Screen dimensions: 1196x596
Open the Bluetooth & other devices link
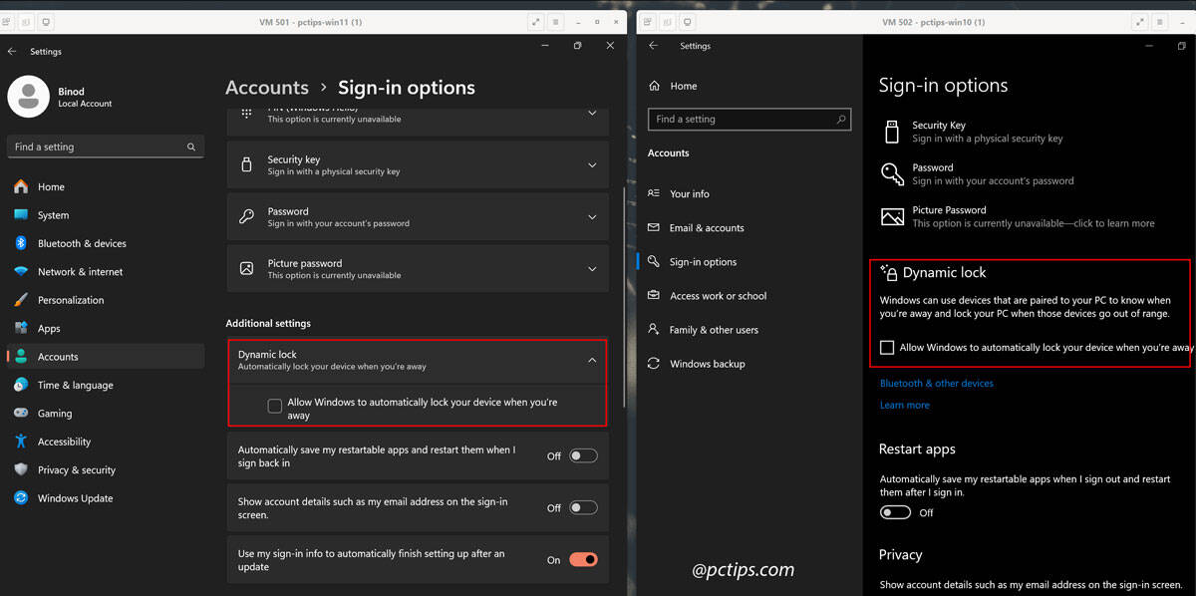936,383
